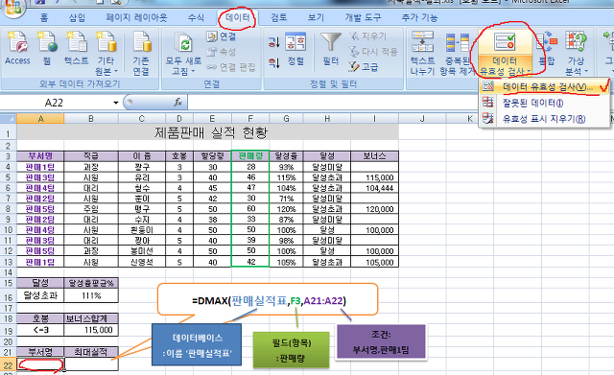Click cell A22 under 부서명
Image resolution: width=614 pixels, height=375 pixels.
[40, 364]
